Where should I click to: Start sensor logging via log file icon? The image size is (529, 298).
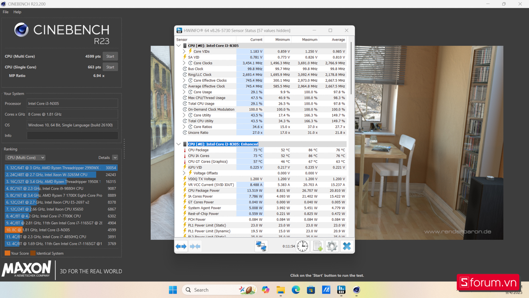(317, 246)
